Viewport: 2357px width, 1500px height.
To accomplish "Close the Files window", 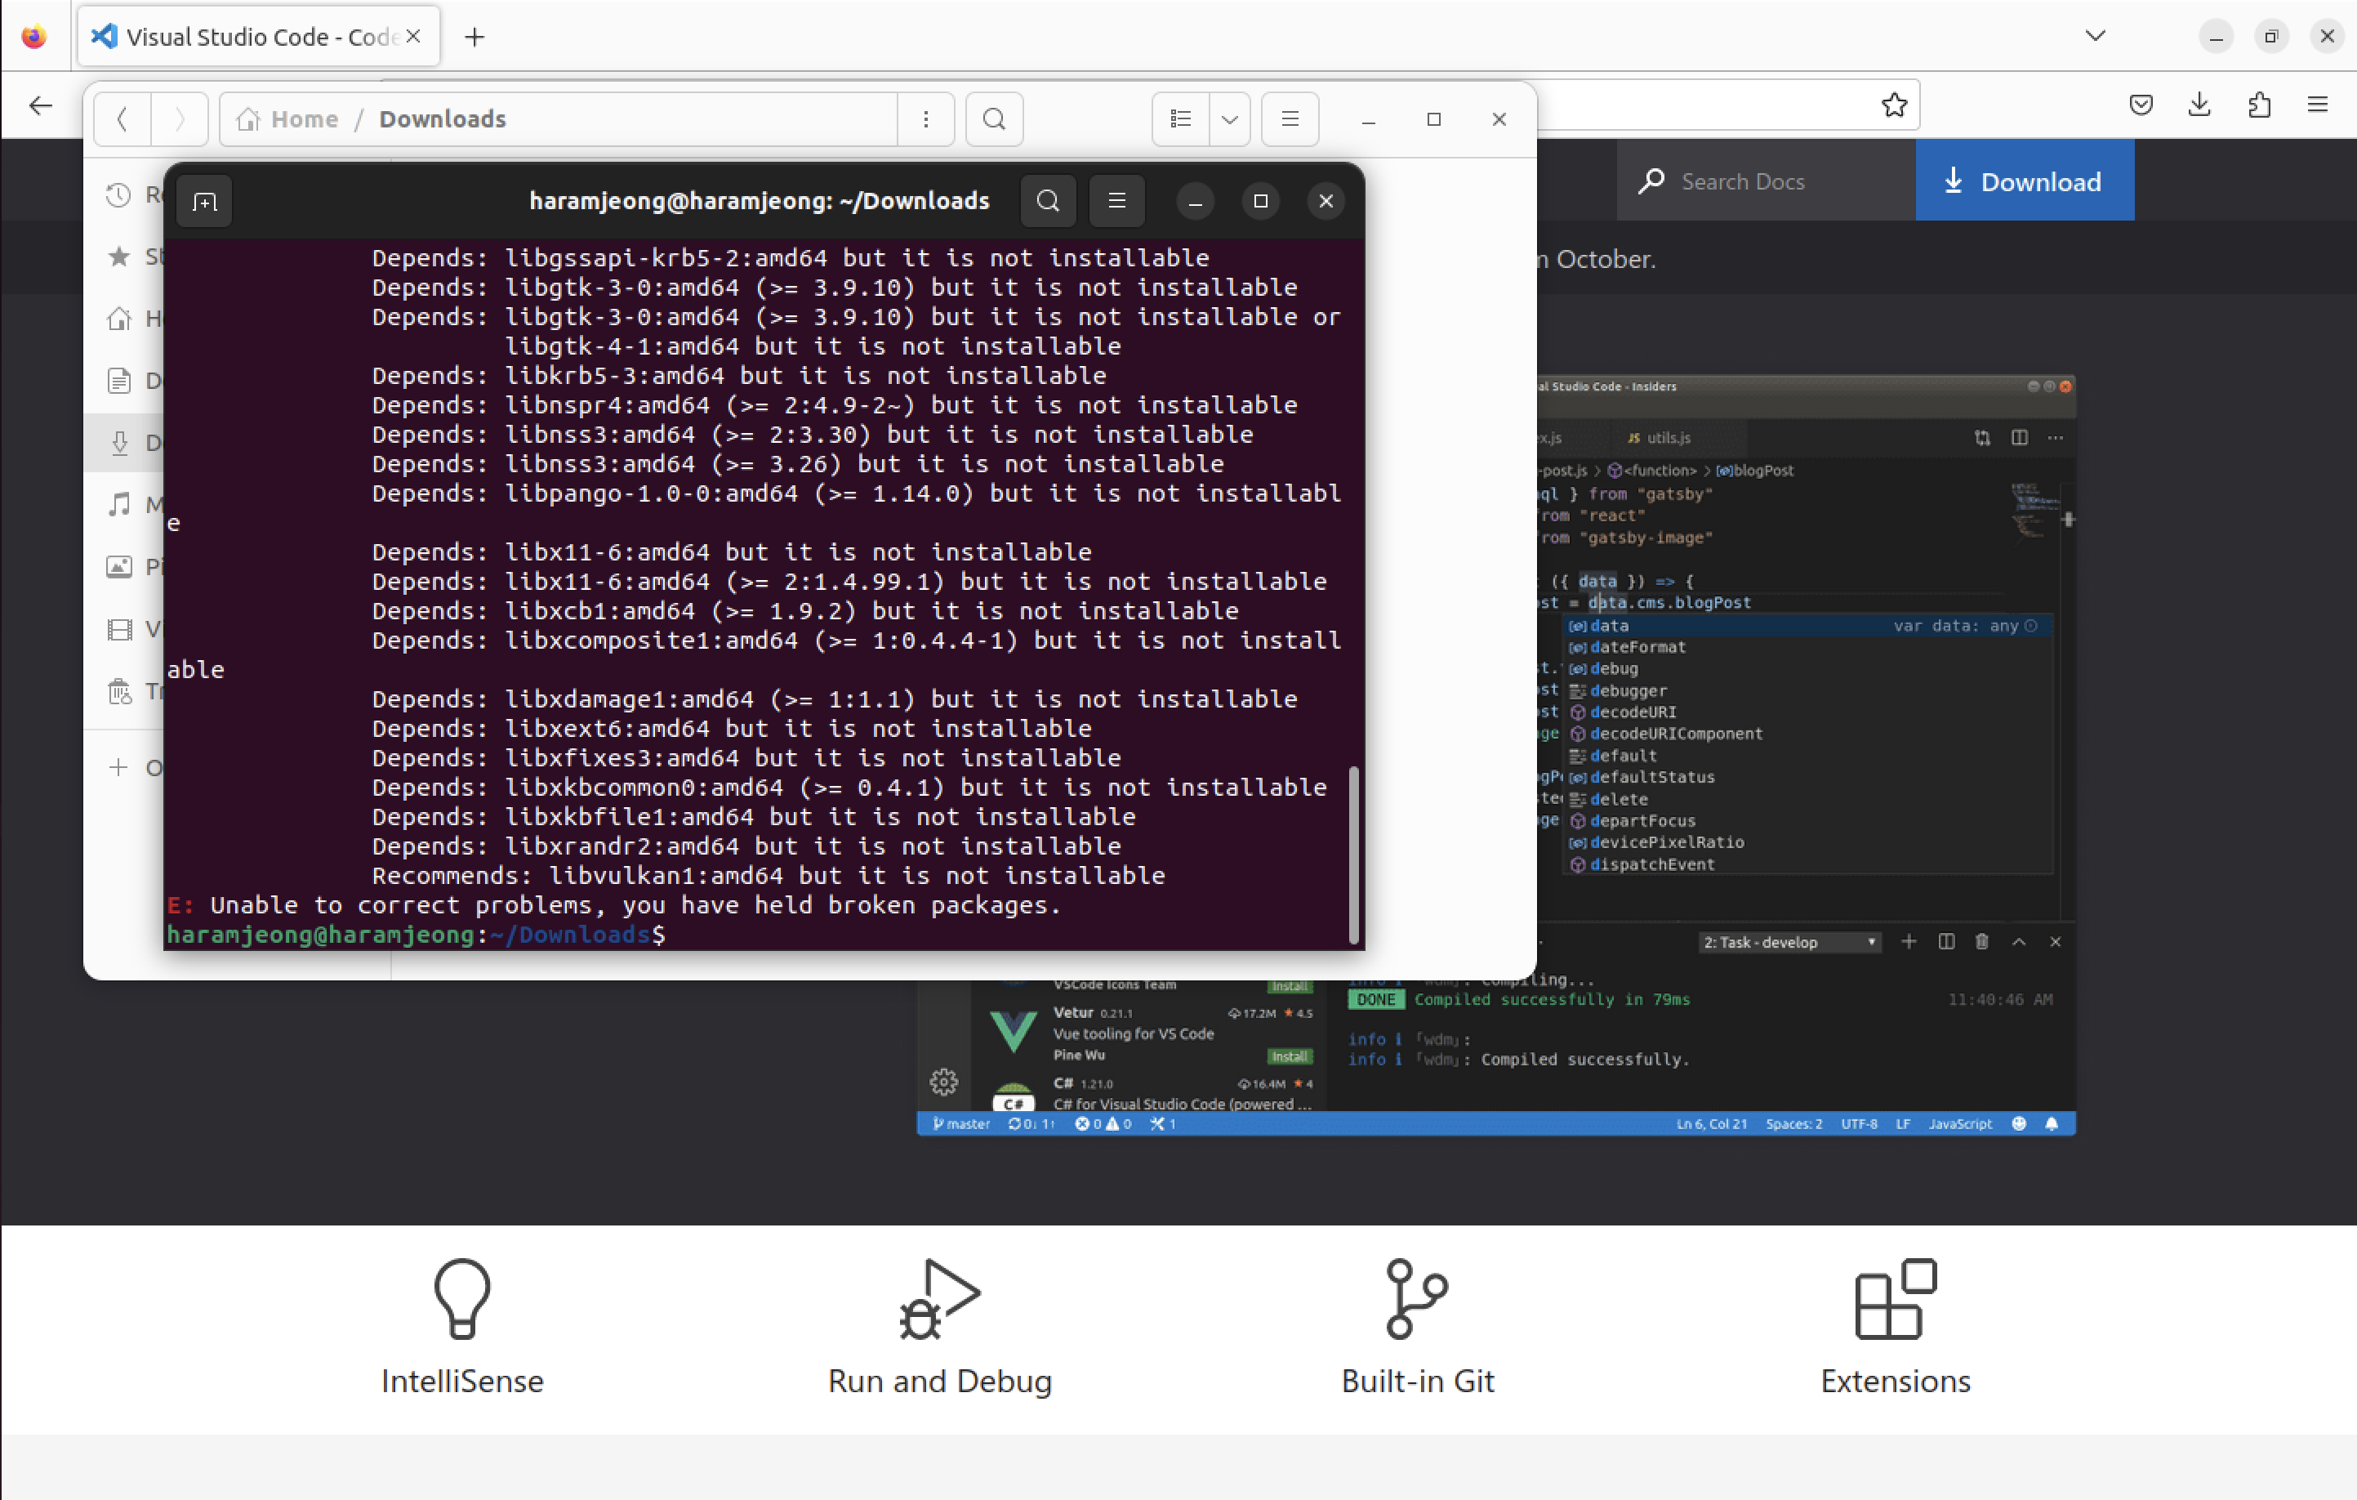I will click(x=1499, y=118).
